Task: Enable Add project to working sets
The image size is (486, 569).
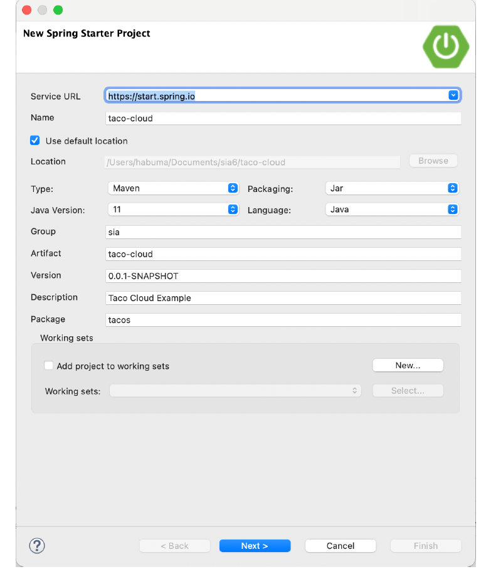Action: point(48,365)
